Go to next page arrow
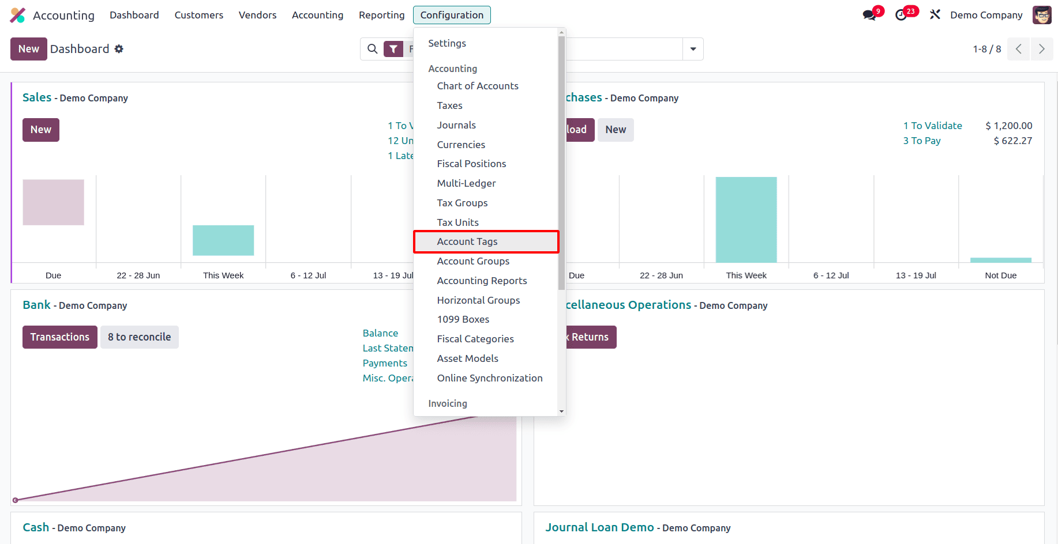The height and width of the screenshot is (544, 1058). (x=1042, y=49)
